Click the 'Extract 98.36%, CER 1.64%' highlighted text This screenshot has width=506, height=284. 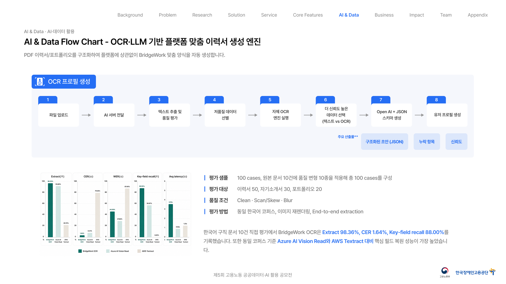354,232
